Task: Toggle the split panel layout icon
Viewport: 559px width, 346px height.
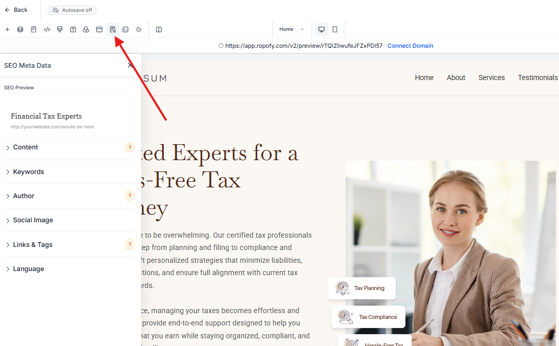Action: (159, 30)
